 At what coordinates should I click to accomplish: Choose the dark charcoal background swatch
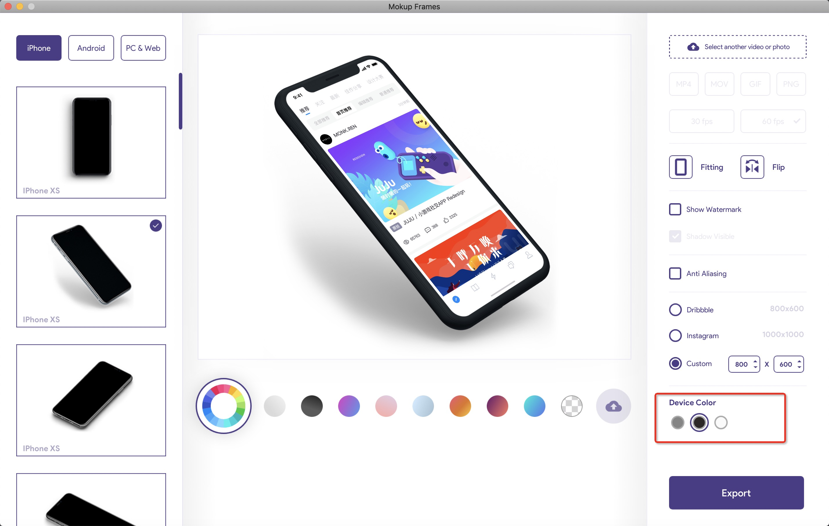point(312,406)
